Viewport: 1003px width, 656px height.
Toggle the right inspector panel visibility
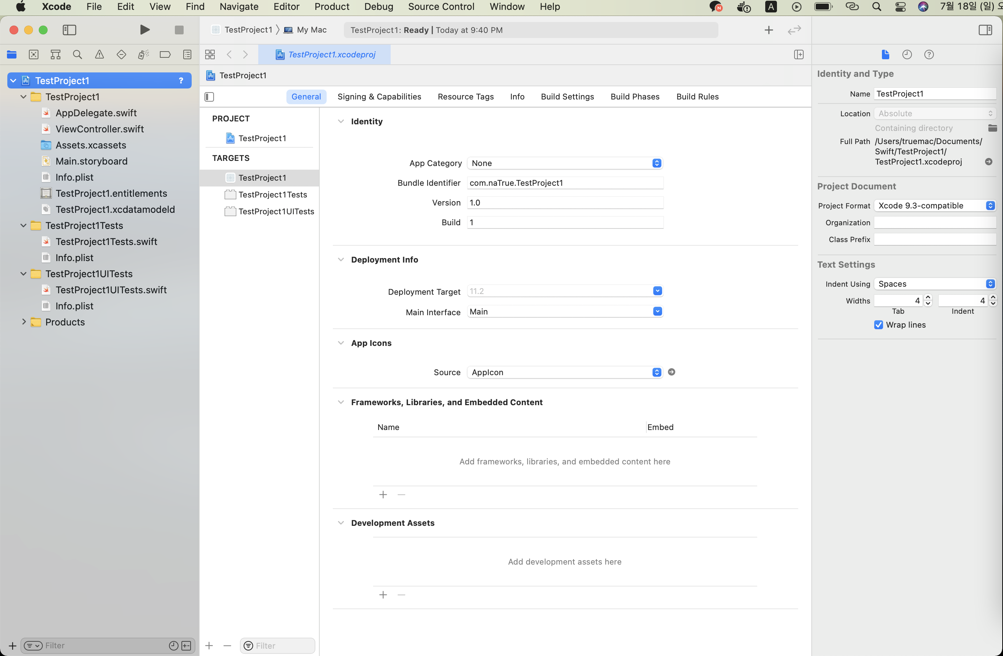pyautogui.click(x=985, y=30)
